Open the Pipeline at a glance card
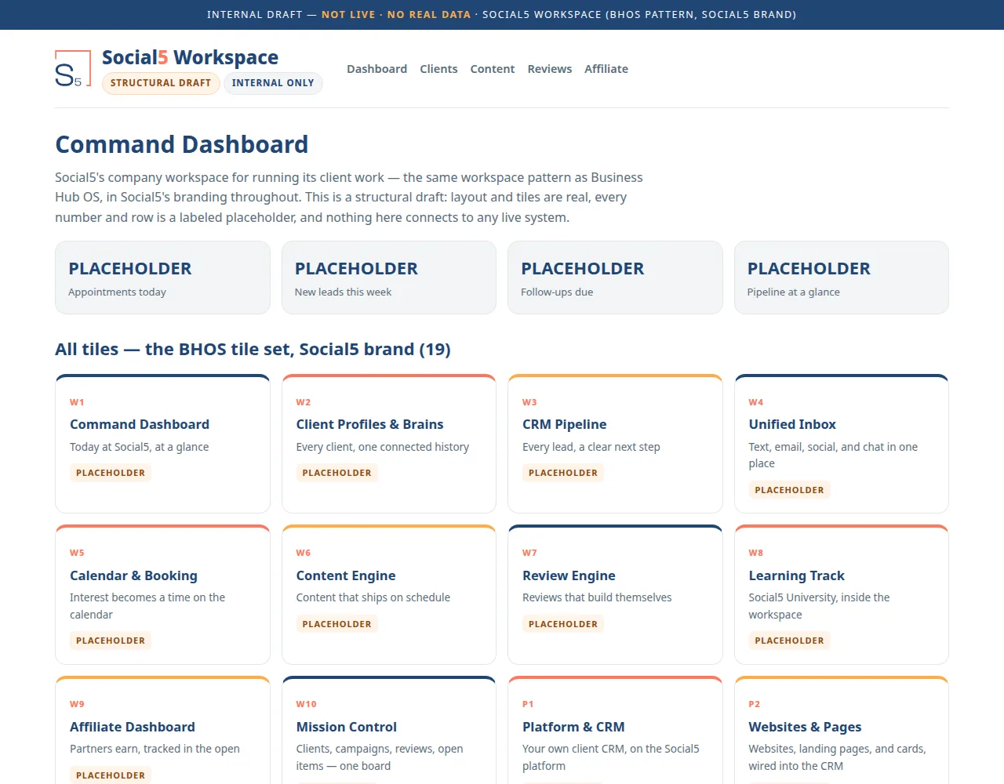Image resolution: width=1004 pixels, height=784 pixels. (842, 278)
